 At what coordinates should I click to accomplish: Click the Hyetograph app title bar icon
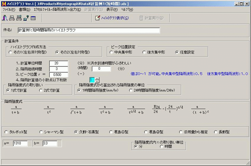[4, 4]
